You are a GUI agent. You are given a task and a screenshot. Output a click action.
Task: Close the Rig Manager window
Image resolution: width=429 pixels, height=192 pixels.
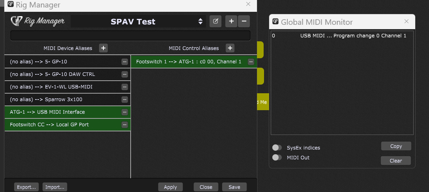tap(248, 4)
